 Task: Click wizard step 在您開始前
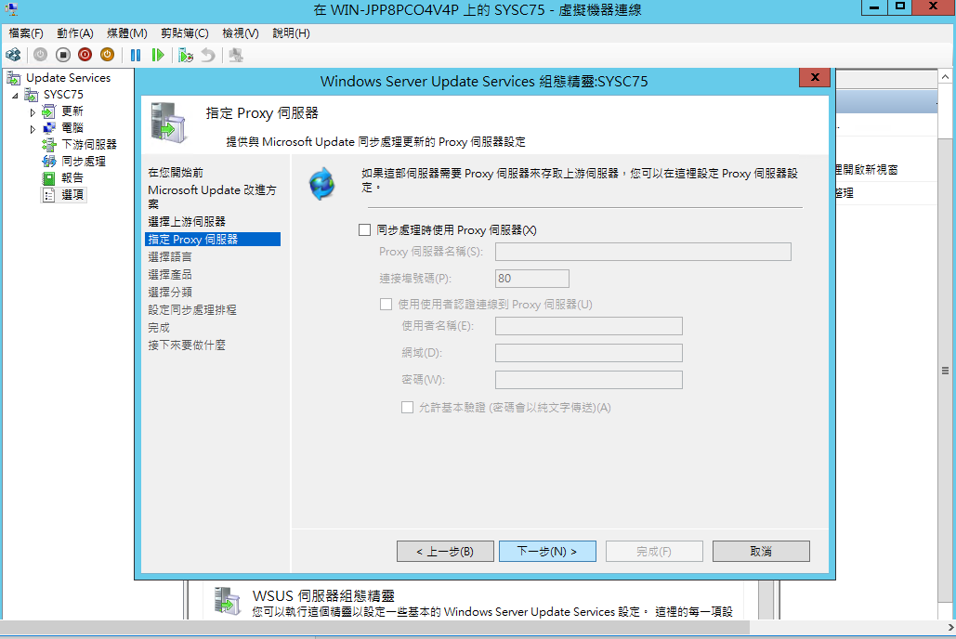176,173
